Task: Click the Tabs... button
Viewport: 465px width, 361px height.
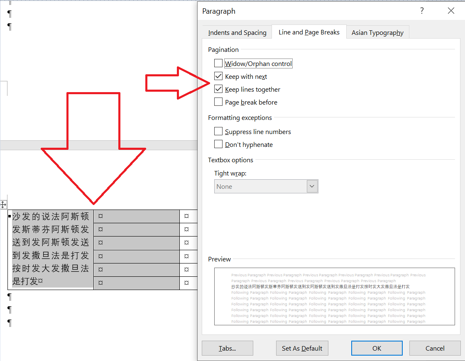Action: tap(227, 348)
